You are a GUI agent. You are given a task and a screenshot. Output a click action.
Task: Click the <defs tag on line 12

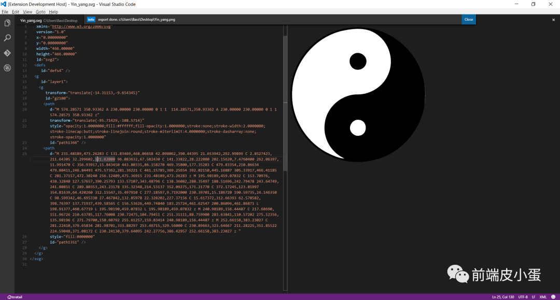click(40, 65)
